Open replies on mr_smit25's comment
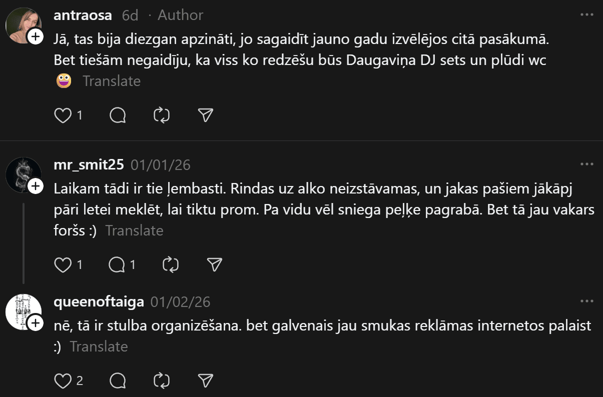 (x=118, y=265)
